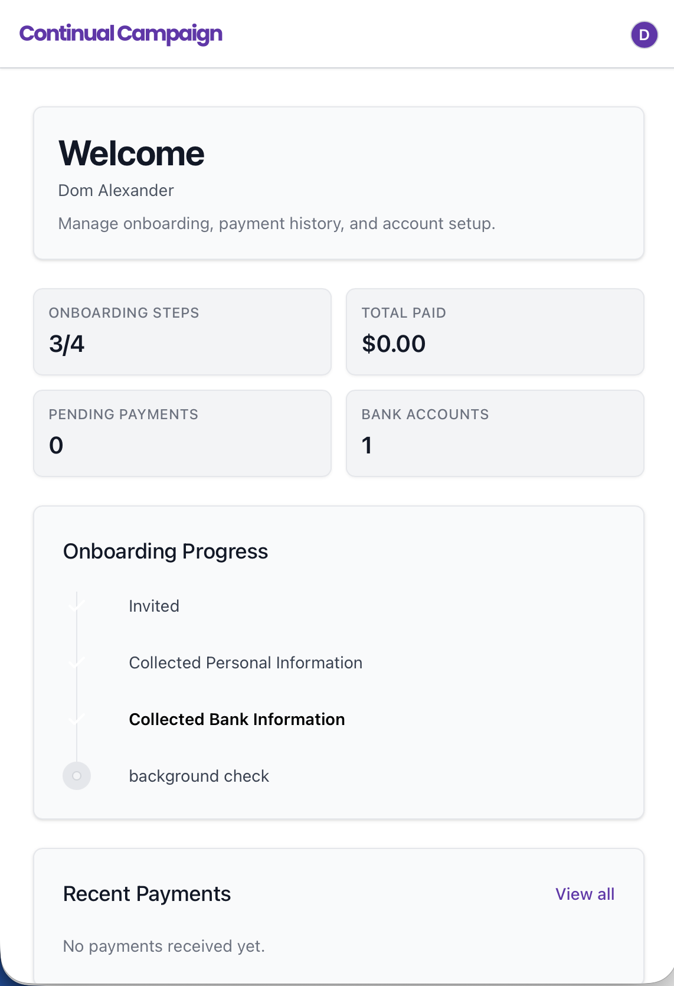674x986 pixels.
Task: Click the Onboarding Progress heading
Action: coord(165,551)
